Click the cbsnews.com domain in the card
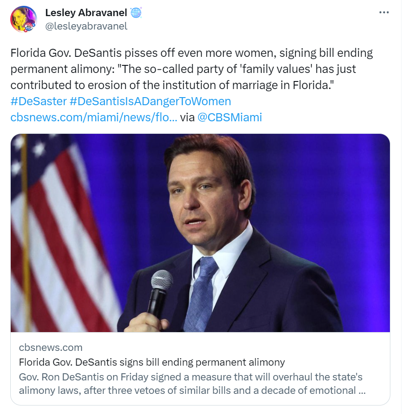 coord(51,347)
